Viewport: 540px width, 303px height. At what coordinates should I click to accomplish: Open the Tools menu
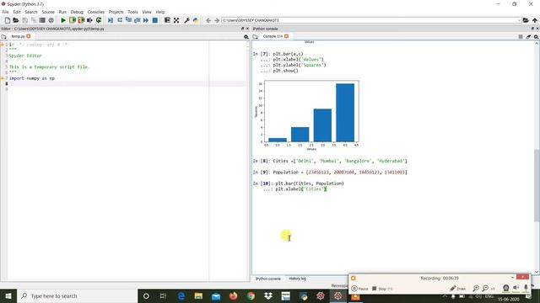(132, 12)
